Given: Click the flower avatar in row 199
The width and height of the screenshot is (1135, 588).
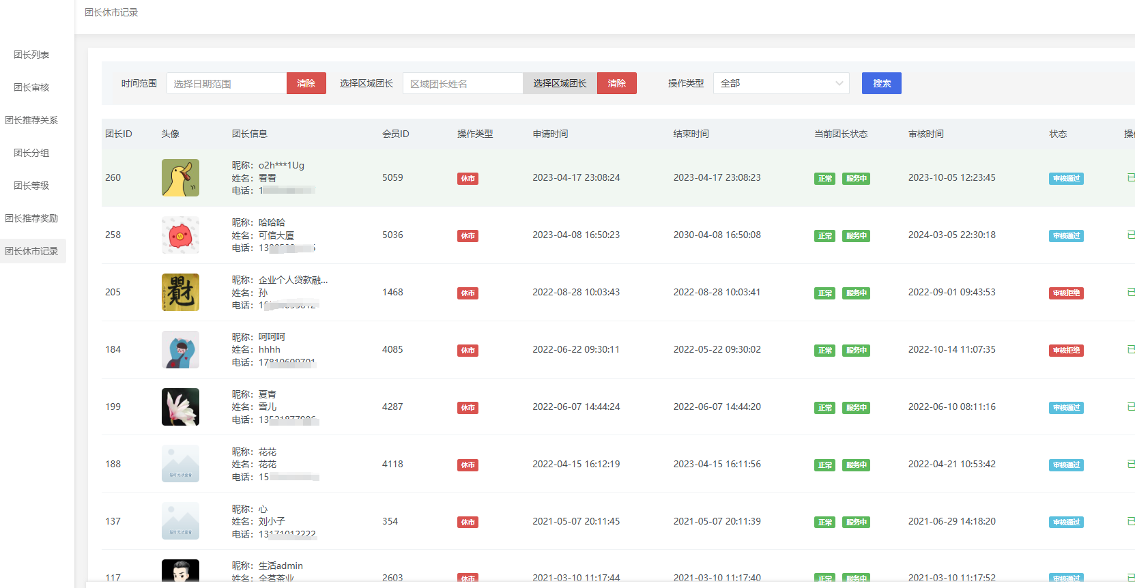Looking at the screenshot, I should tap(180, 407).
